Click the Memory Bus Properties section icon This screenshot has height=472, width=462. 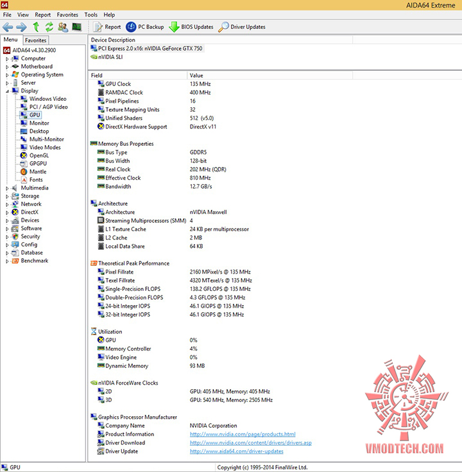click(x=94, y=144)
